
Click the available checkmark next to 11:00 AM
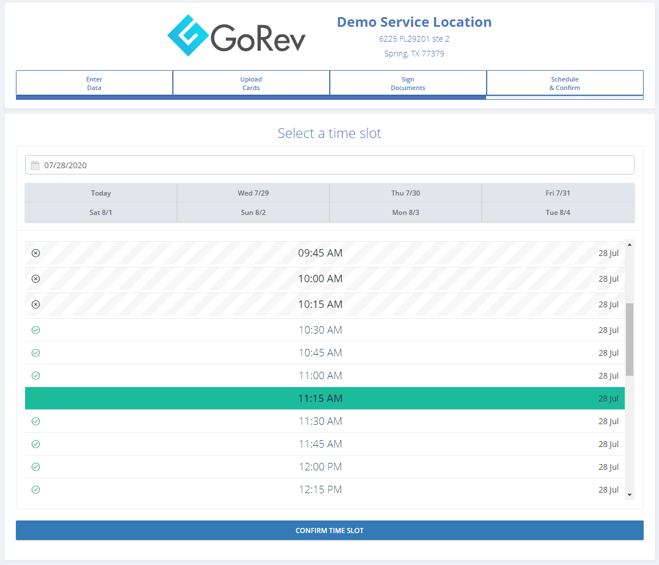(36, 375)
